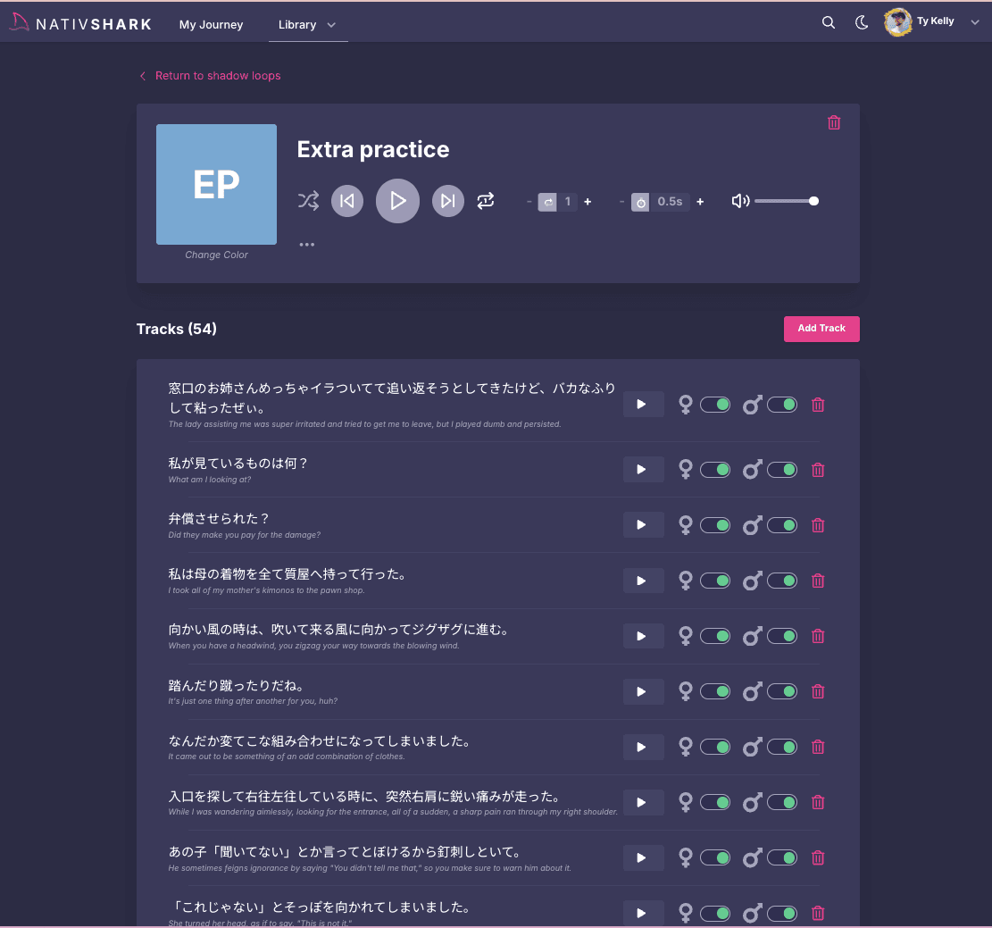Viewport: 992px width, 928px height.
Task: Go to My Journey
Action: (x=211, y=25)
